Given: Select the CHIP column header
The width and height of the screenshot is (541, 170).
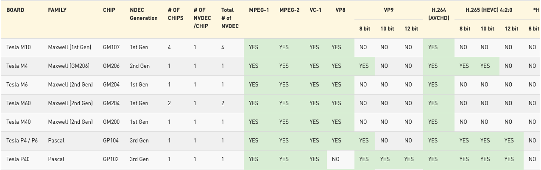Looking at the screenshot, I should [109, 10].
